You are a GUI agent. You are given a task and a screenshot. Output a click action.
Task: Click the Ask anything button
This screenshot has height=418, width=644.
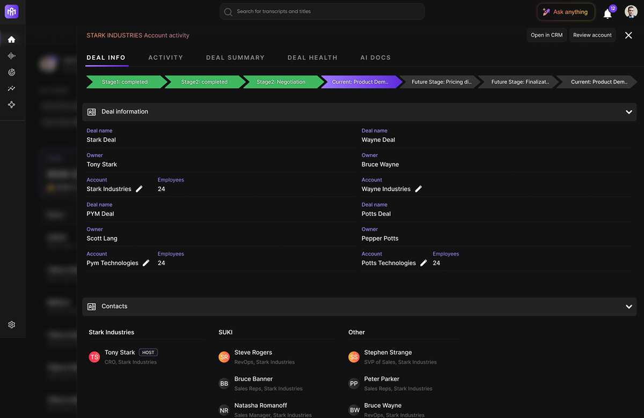[566, 12]
